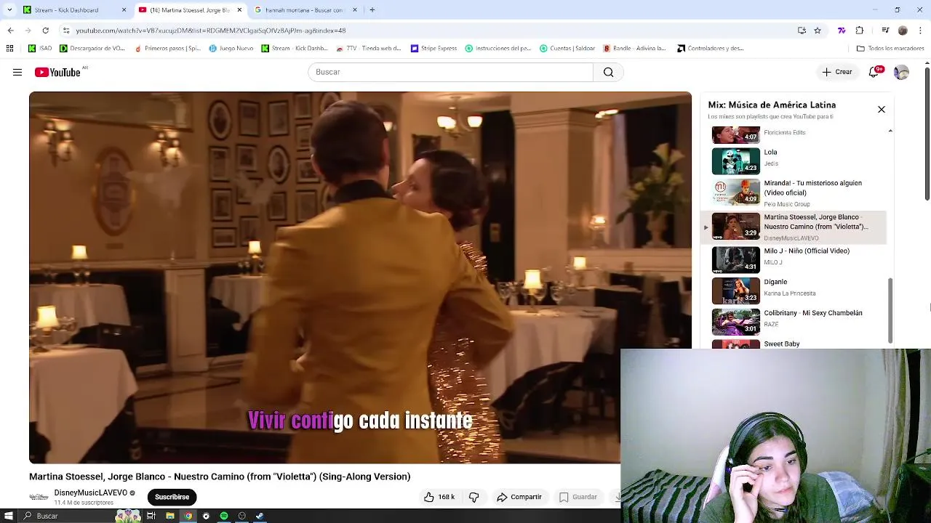This screenshot has height=523, width=931.
Task: Open the Bandle - Adivina la... bookmark
Action: pos(634,49)
